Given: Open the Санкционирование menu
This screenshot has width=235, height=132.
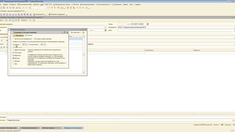Looking at the screenshot, I should (x=87, y=4).
